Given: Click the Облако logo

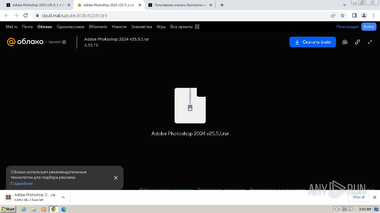Looking at the screenshot, I should 25,42.
